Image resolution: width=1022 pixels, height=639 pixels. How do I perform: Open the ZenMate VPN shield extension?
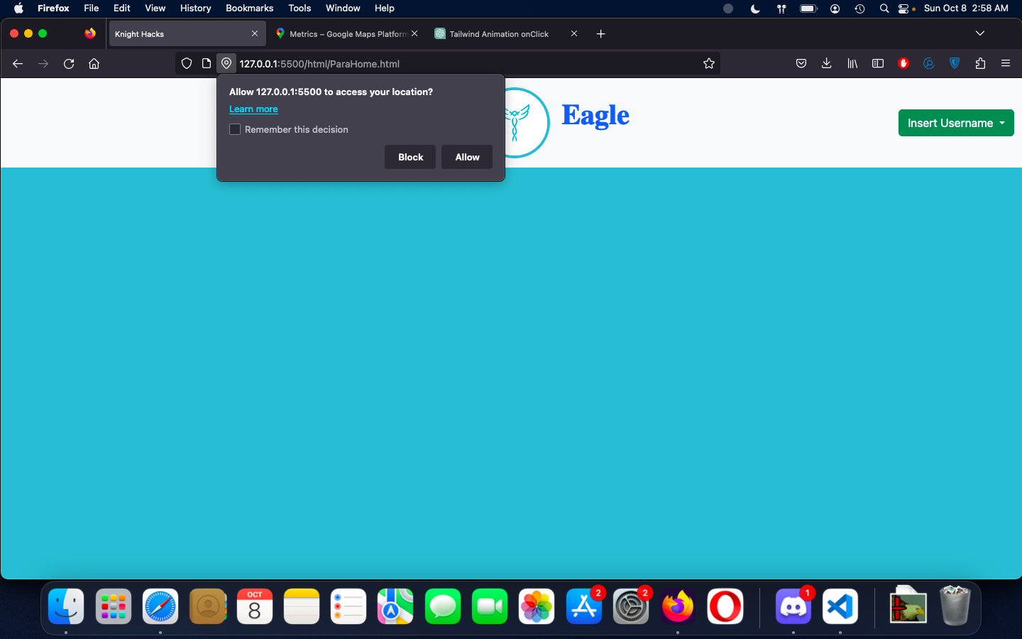point(955,63)
